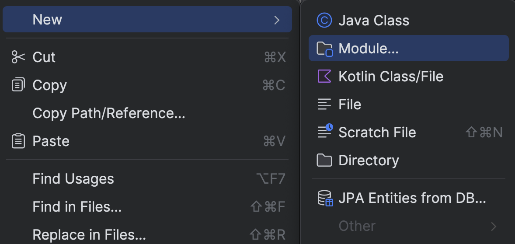Click the Directory folder icon
The height and width of the screenshot is (244, 515).
point(324,160)
